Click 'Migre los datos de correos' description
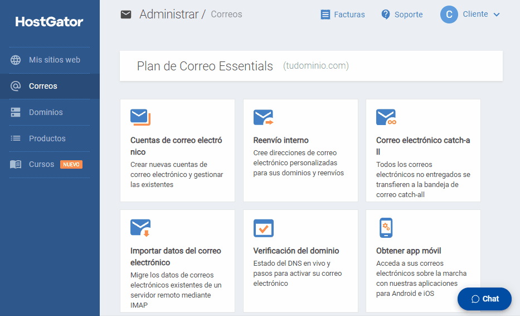The height and width of the screenshot is (316, 520). 176,290
